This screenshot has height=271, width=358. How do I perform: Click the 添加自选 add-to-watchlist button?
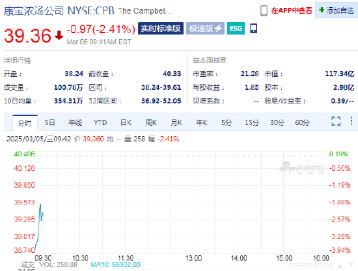pyautogui.click(x=337, y=10)
